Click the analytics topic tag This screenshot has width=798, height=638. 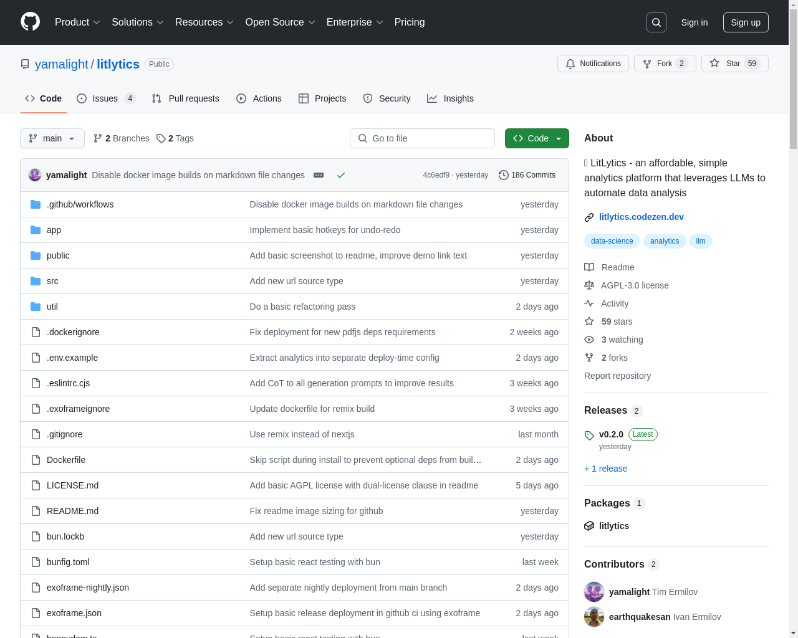click(665, 241)
